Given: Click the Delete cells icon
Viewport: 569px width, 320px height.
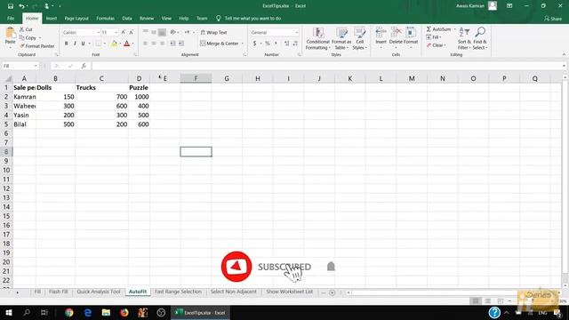Looking at the screenshot, I should [396, 34].
